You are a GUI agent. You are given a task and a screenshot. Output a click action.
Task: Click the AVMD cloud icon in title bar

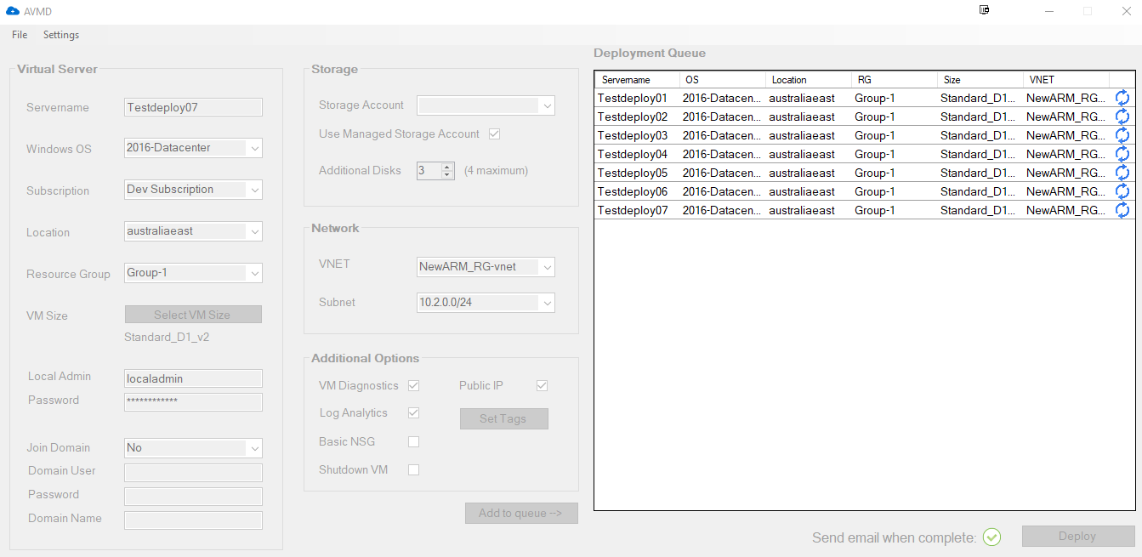pos(12,11)
